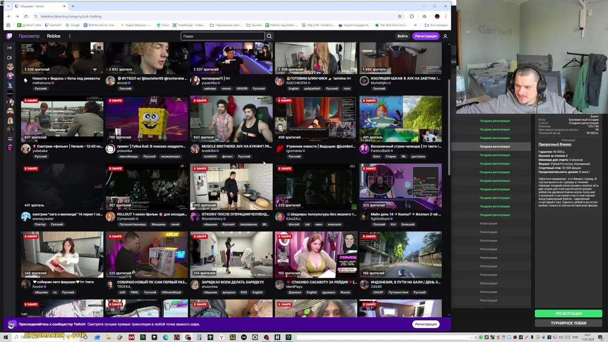
Task: Select the фитнес tag under bratik94
Action: [x=227, y=156]
